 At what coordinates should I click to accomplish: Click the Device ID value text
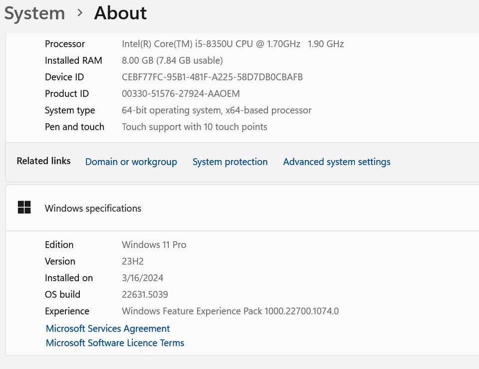tap(212, 77)
